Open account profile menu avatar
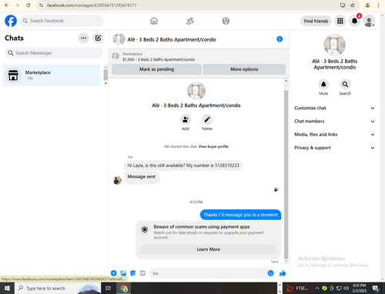 pos(369,21)
